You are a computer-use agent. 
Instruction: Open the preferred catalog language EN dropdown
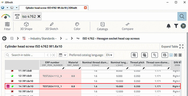pyautogui.click(x=109, y=55)
